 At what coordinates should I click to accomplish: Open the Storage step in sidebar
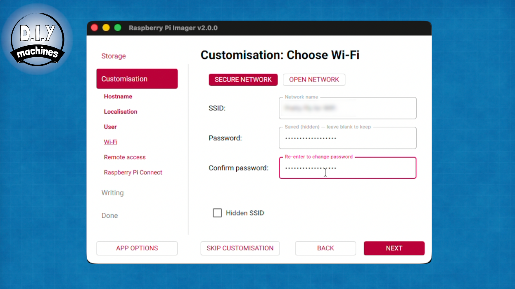[114, 56]
